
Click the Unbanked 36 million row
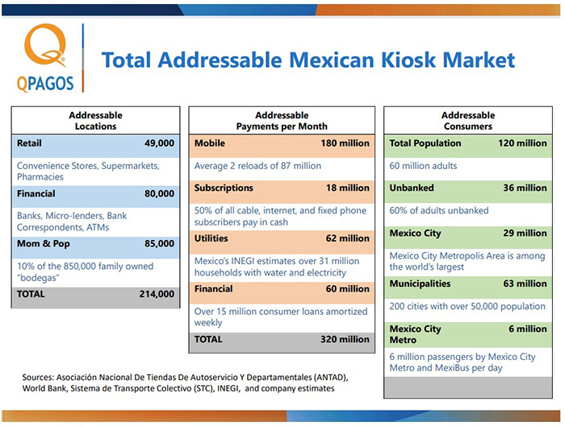pos(468,188)
